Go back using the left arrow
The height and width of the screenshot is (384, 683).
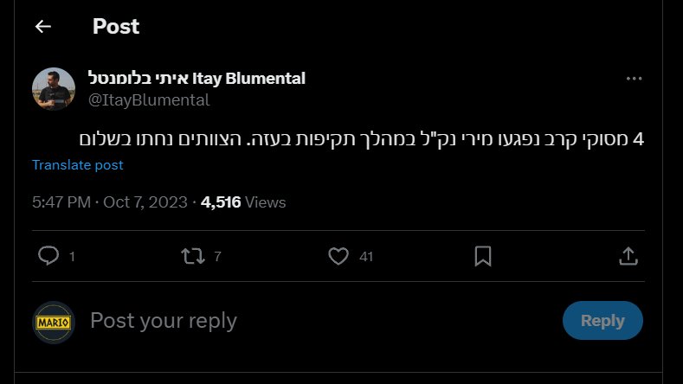[x=43, y=27]
